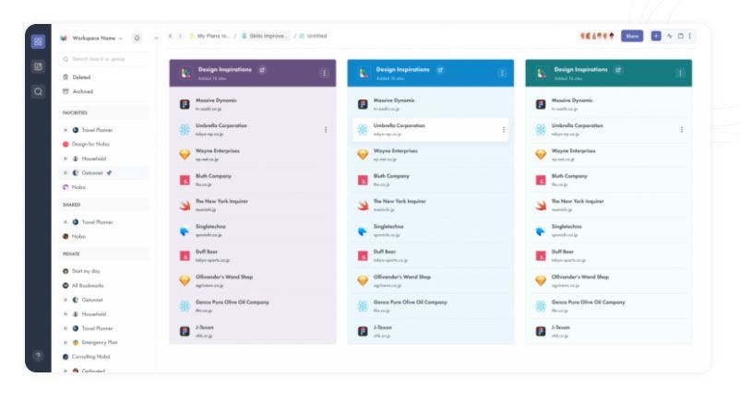The height and width of the screenshot is (401, 740).
Task: Go back with the left arrow in breadcrumb bar
Action: click(x=171, y=36)
